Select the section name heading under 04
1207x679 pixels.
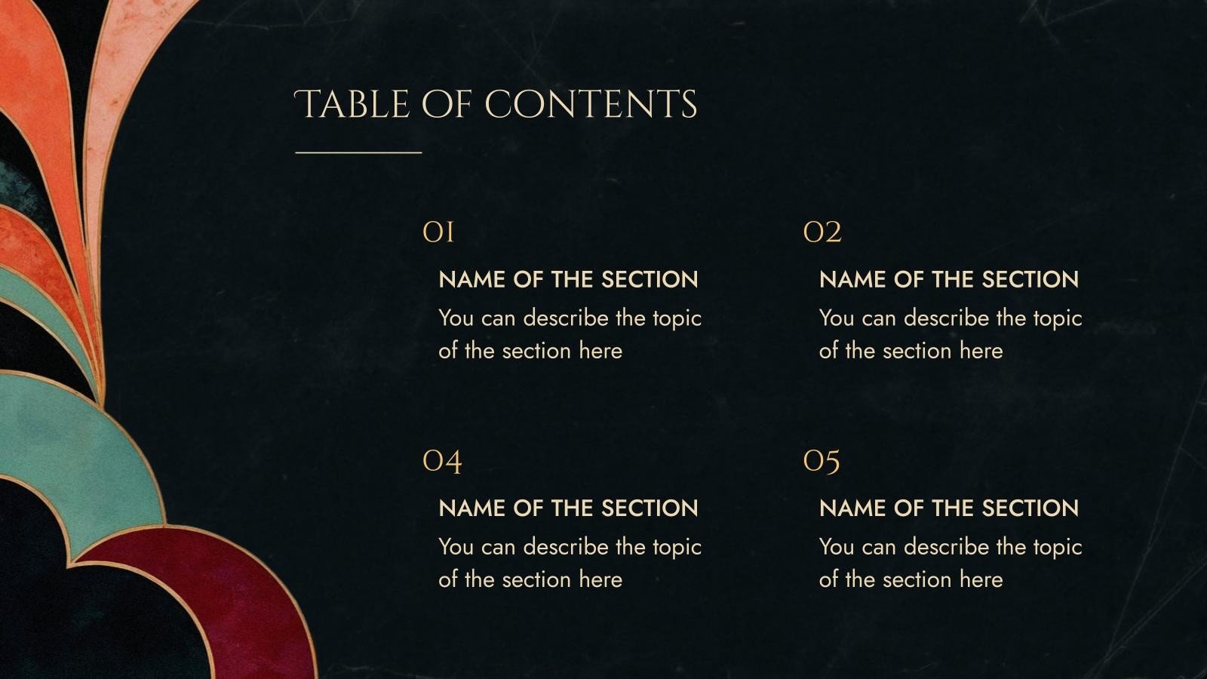[568, 508]
